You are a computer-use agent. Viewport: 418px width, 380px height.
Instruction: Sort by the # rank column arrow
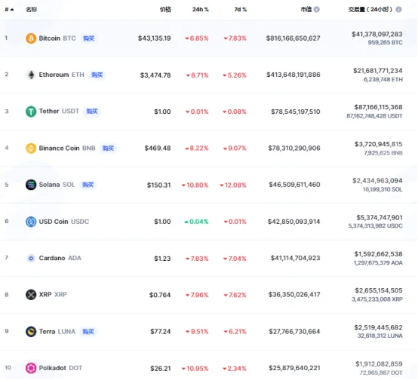coord(9,10)
